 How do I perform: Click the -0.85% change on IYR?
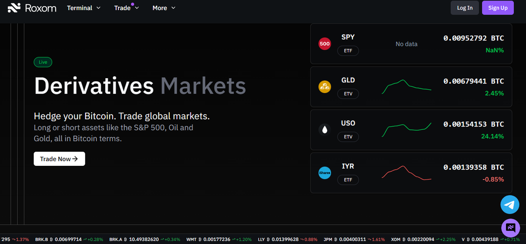point(493,179)
